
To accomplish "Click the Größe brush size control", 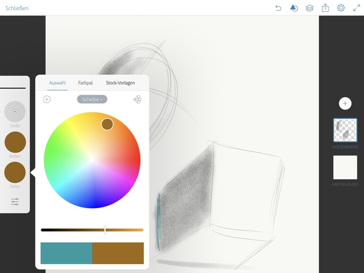I will (x=15, y=111).
